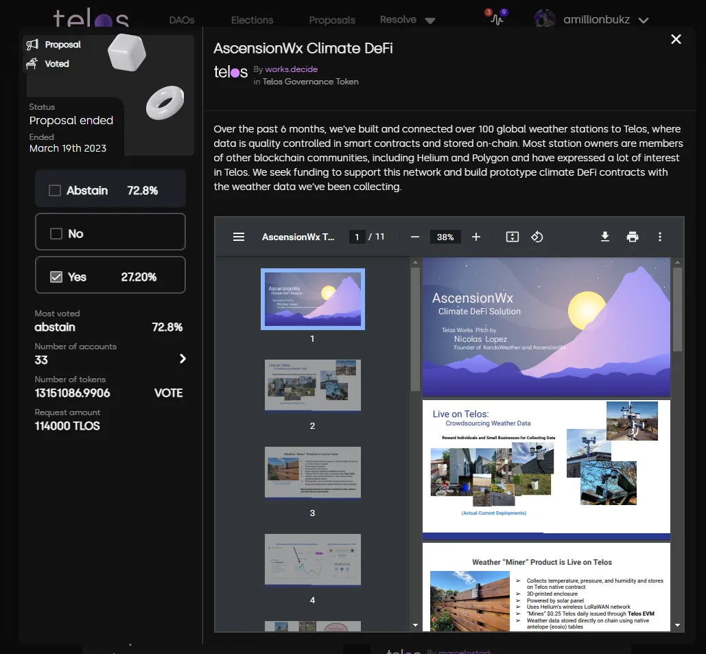
Task: Click the AscensionWx Climate DeFi heading
Action: (303, 48)
